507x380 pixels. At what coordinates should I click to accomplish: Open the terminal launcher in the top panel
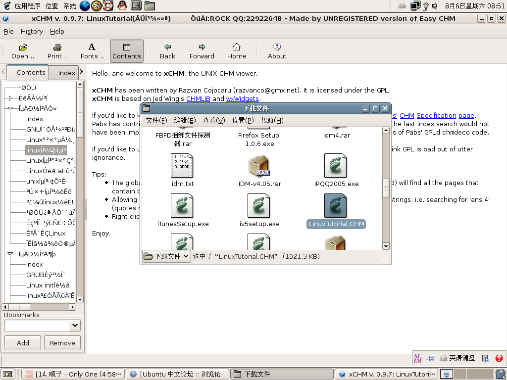point(136,5)
